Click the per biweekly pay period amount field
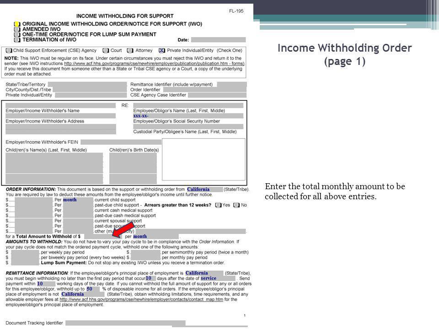 [25, 258]
